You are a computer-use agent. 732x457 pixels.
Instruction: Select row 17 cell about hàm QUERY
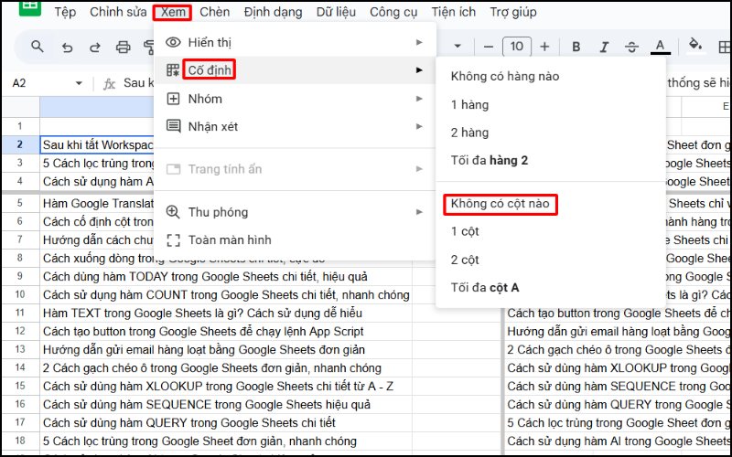click(226, 423)
